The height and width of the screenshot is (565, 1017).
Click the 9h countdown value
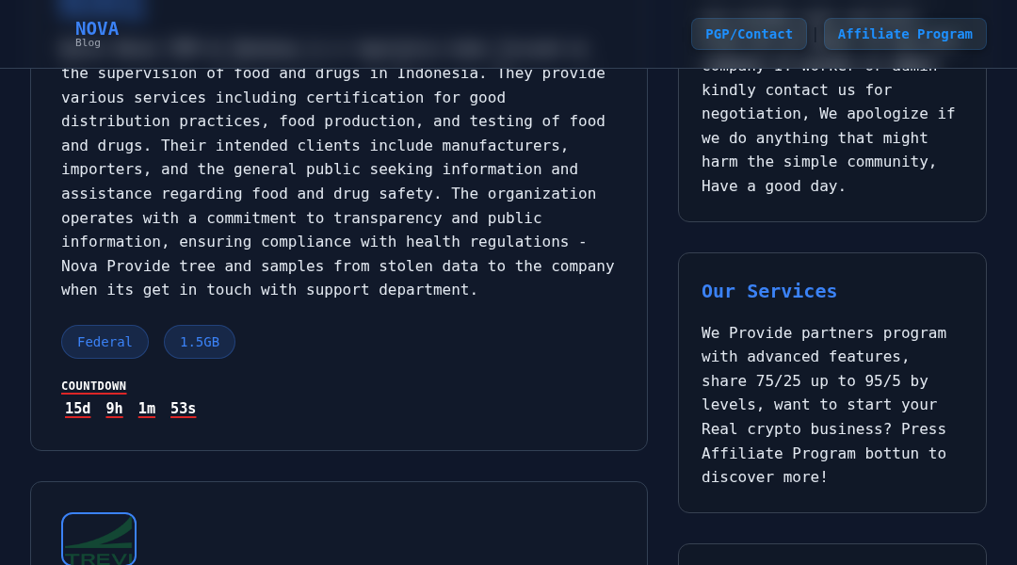114,409
